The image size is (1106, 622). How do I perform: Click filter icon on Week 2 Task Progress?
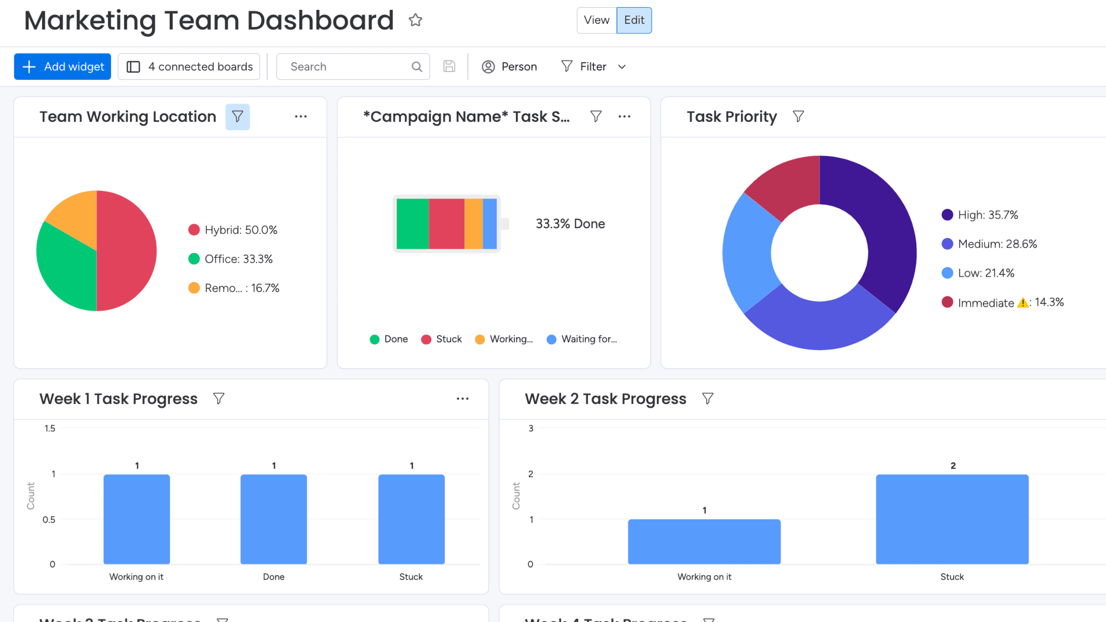(x=708, y=398)
